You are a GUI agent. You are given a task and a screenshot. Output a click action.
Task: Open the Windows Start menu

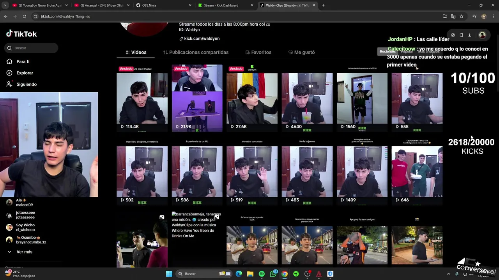(x=169, y=274)
